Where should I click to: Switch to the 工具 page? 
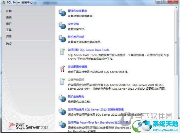tap(9, 30)
